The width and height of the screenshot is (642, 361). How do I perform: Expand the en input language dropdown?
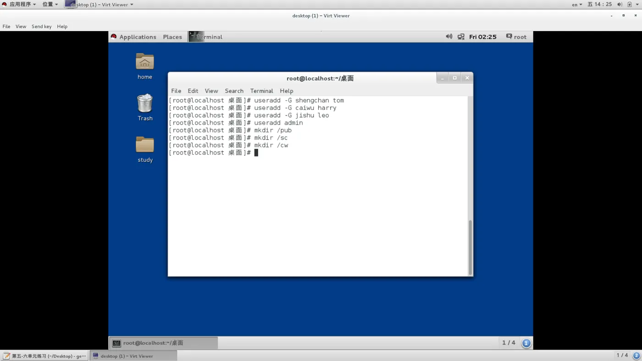click(x=577, y=4)
